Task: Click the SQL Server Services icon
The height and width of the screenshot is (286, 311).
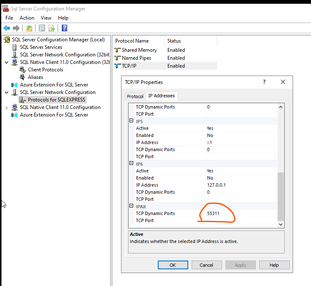Action: coord(15,47)
